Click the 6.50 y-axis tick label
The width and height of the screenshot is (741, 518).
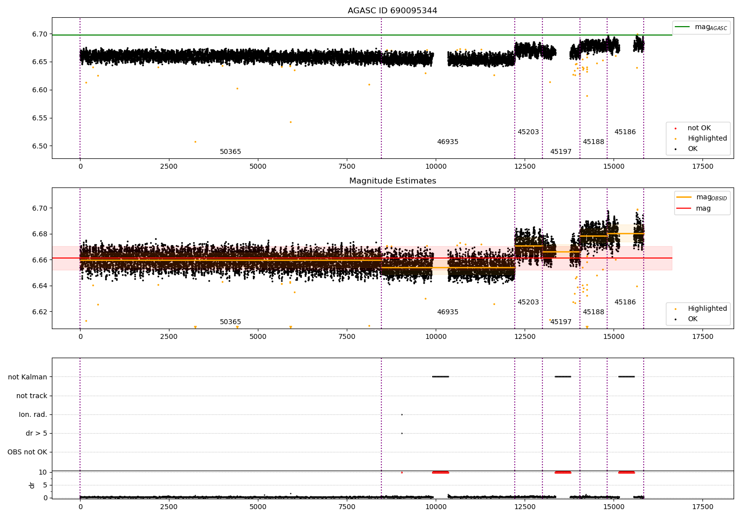(x=40, y=146)
